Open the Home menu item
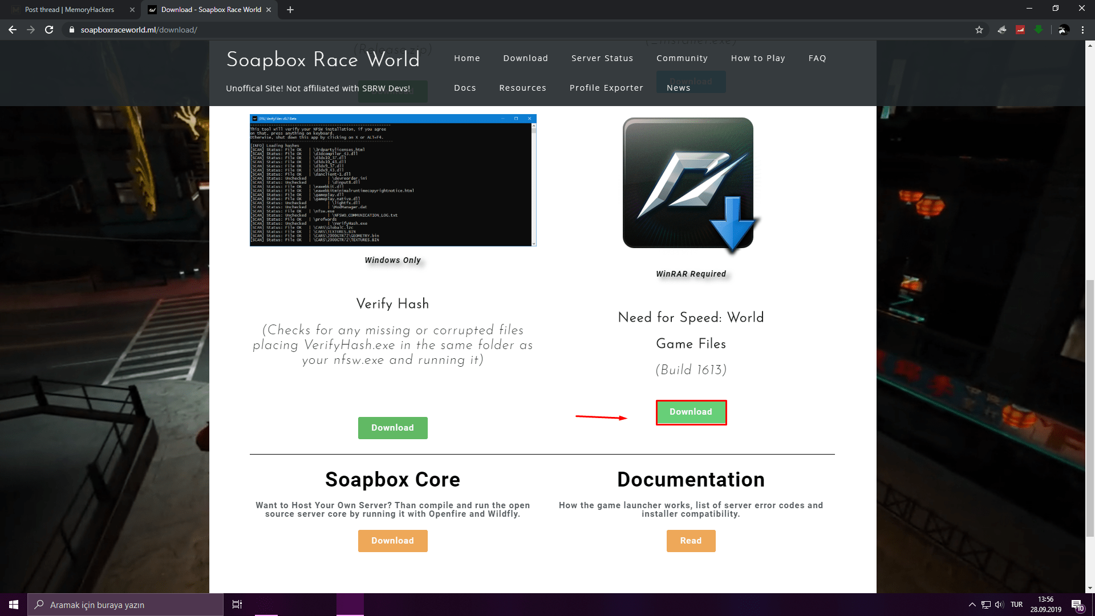Viewport: 1095px width, 616px height. [x=467, y=58]
